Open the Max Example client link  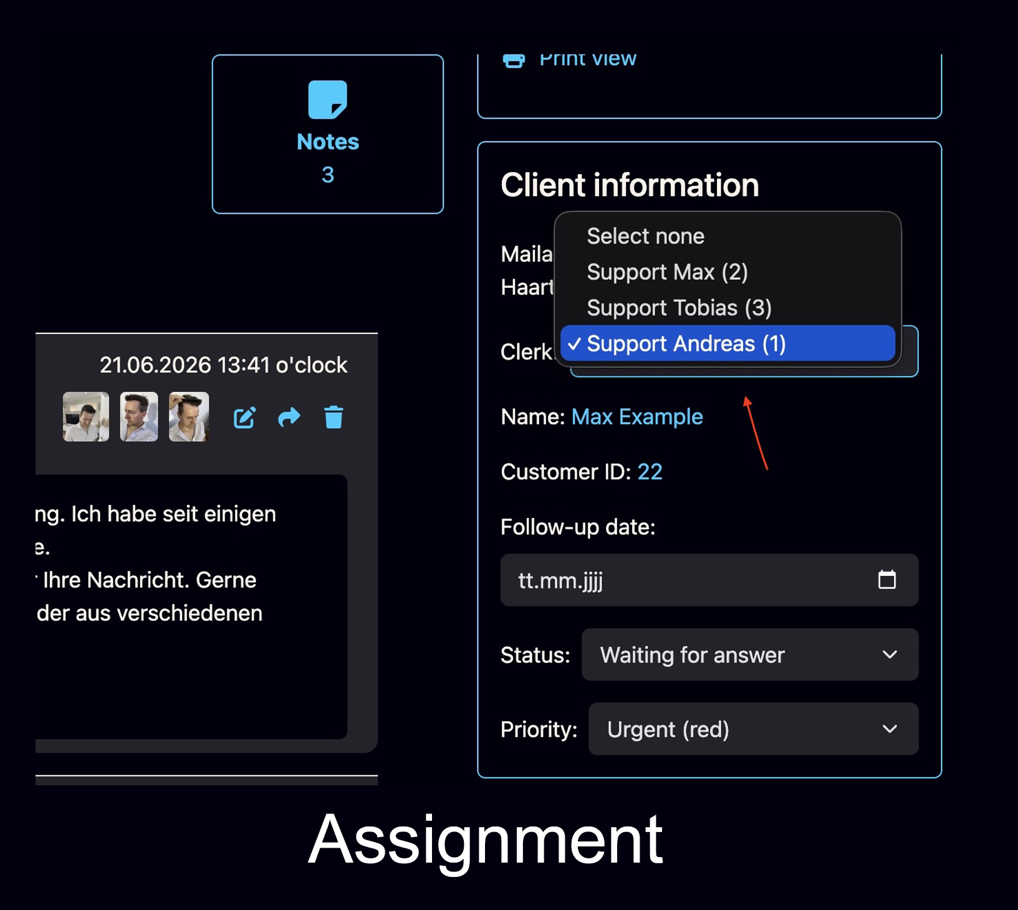637,417
